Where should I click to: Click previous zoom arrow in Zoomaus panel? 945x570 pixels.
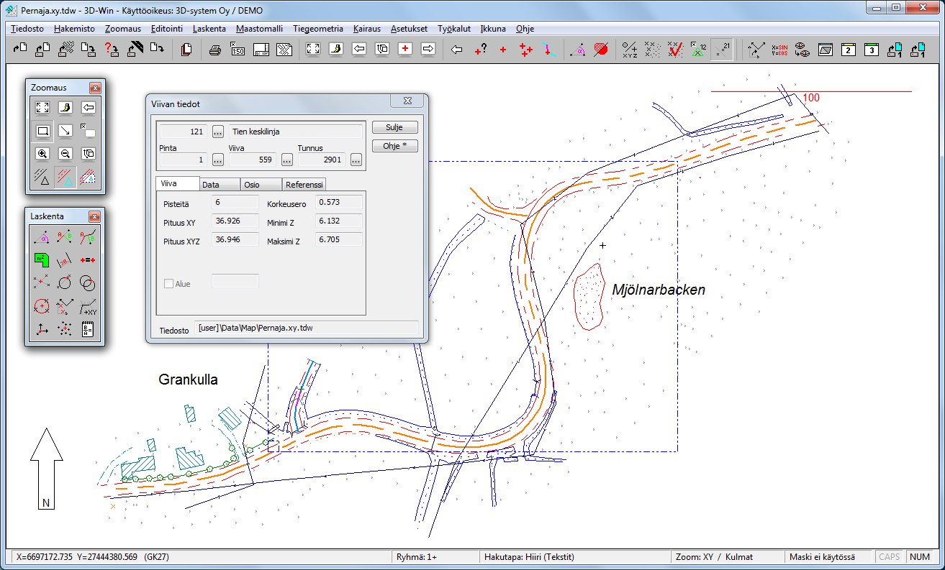tap(89, 108)
